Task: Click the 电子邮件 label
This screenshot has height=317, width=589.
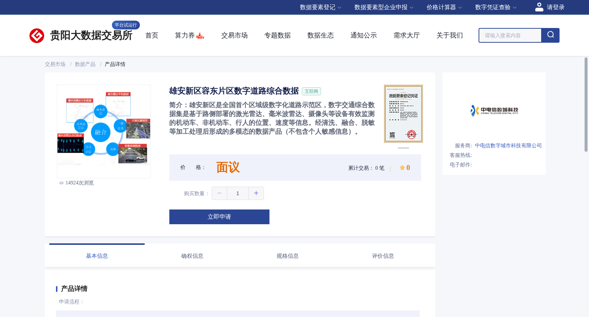Action: click(461, 165)
